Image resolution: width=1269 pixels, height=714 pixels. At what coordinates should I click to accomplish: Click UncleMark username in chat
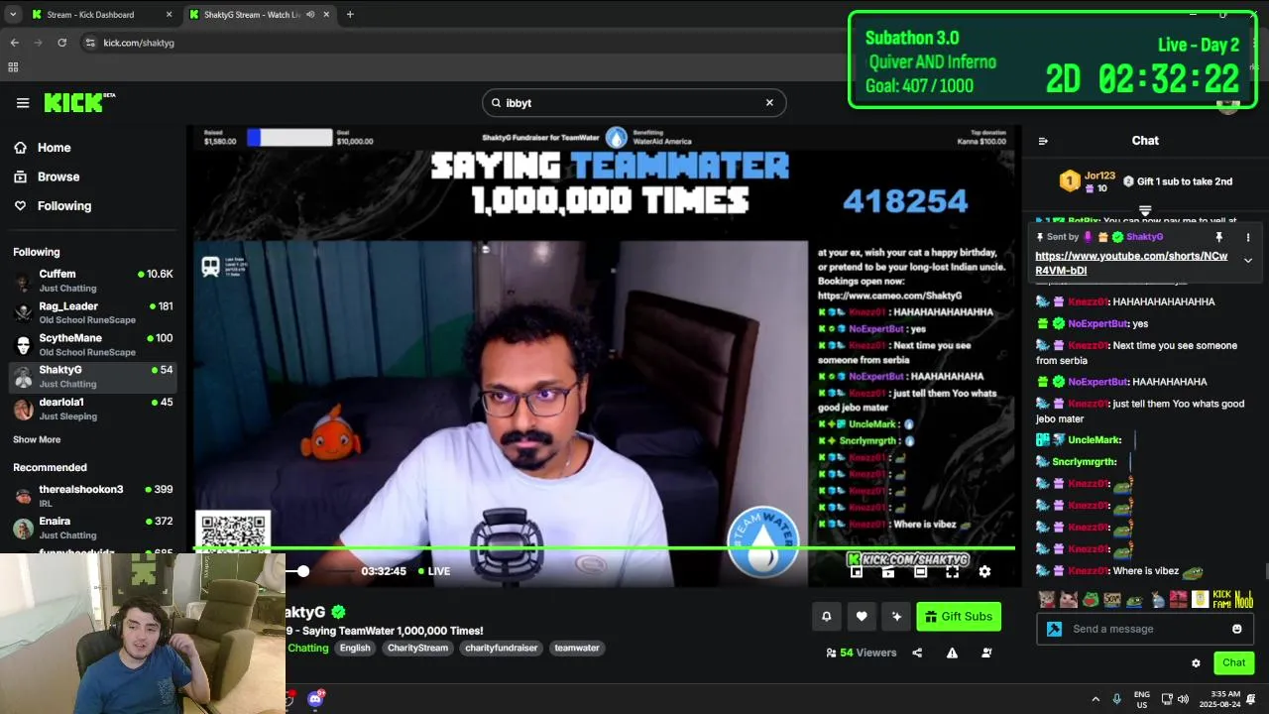[1095, 440]
